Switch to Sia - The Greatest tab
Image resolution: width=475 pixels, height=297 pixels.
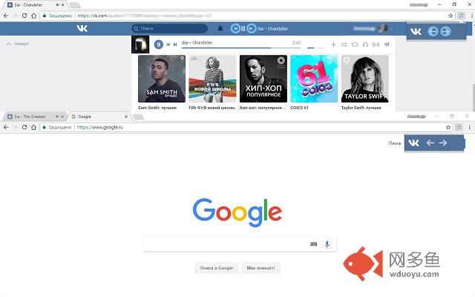click(x=33, y=117)
